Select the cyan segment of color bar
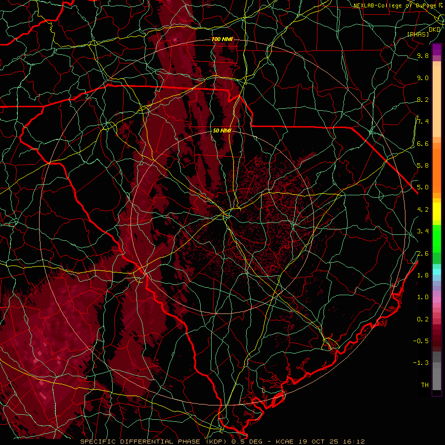The image size is (445, 445). coord(437,272)
